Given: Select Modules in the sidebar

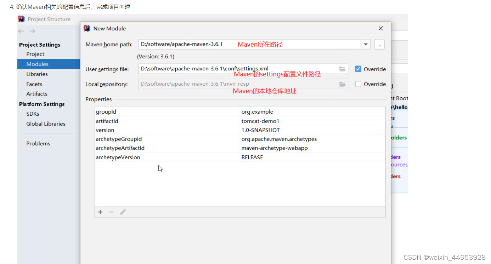Looking at the screenshot, I should pos(49,64).
